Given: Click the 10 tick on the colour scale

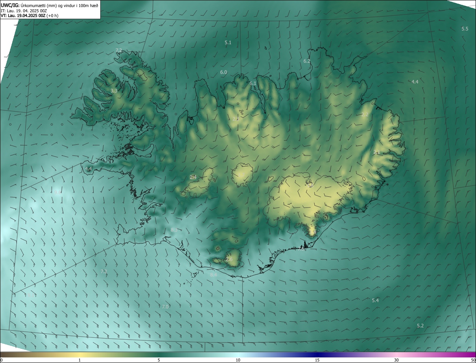Looking at the screenshot, I should click(238, 360).
